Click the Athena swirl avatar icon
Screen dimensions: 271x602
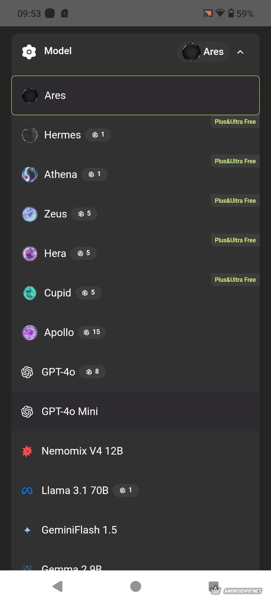click(30, 175)
